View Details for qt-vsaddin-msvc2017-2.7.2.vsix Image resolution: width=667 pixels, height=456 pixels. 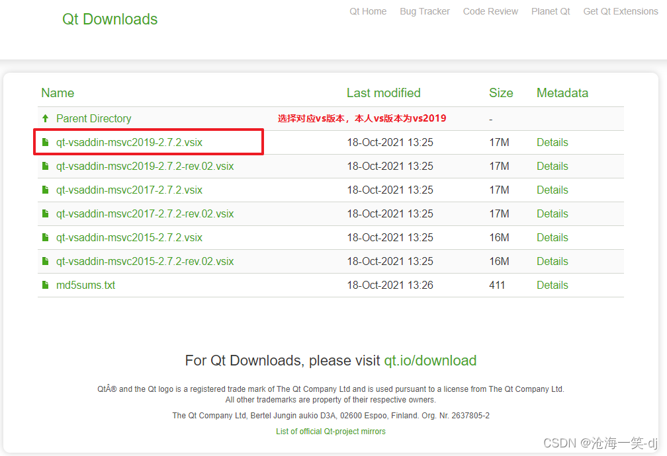point(552,190)
